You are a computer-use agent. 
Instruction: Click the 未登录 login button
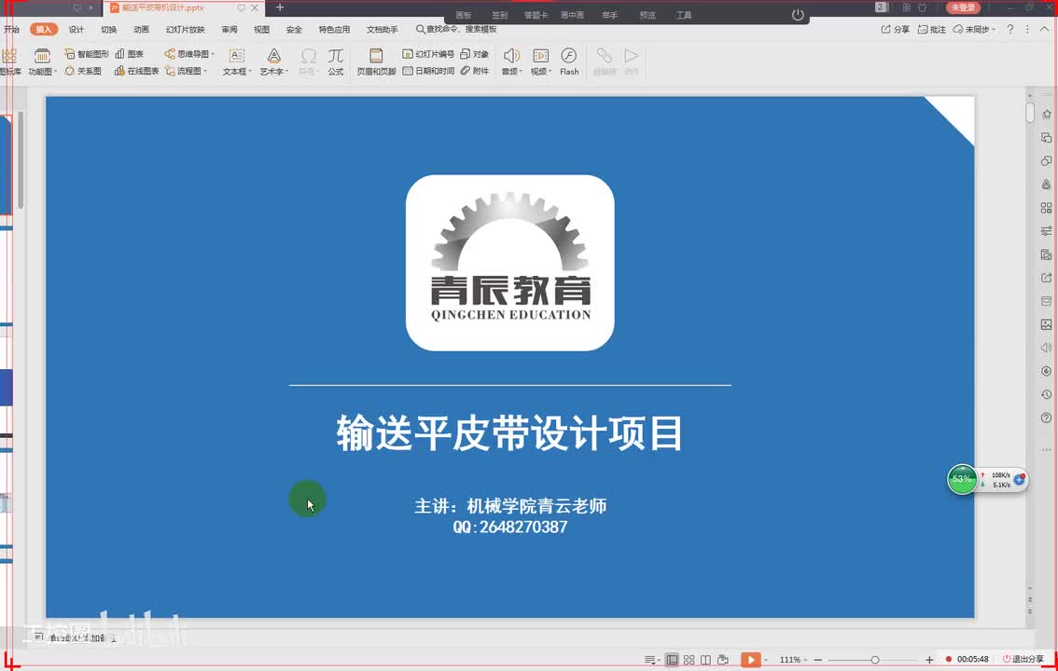click(963, 7)
